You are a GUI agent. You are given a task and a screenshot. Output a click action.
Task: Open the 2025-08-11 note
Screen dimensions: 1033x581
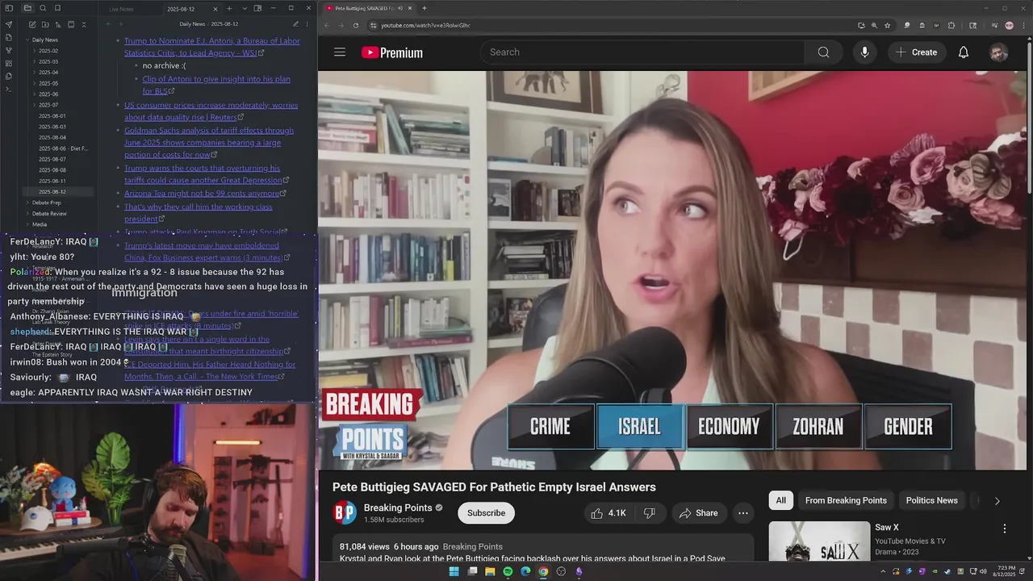52,181
